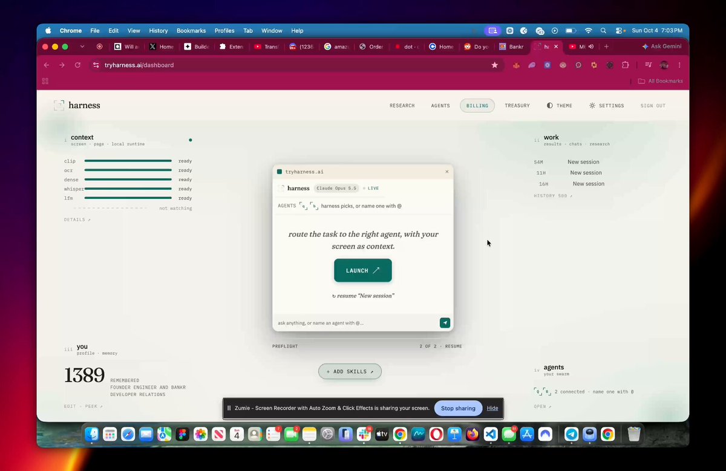Open Finder from the dock
The height and width of the screenshot is (471, 726).
pos(92,434)
